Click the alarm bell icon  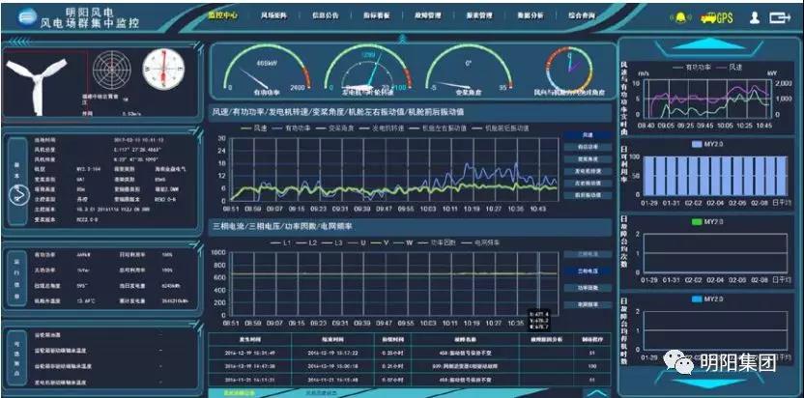coord(682,17)
